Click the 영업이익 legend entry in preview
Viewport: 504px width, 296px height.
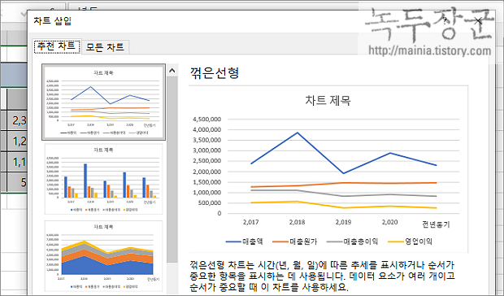(411, 242)
